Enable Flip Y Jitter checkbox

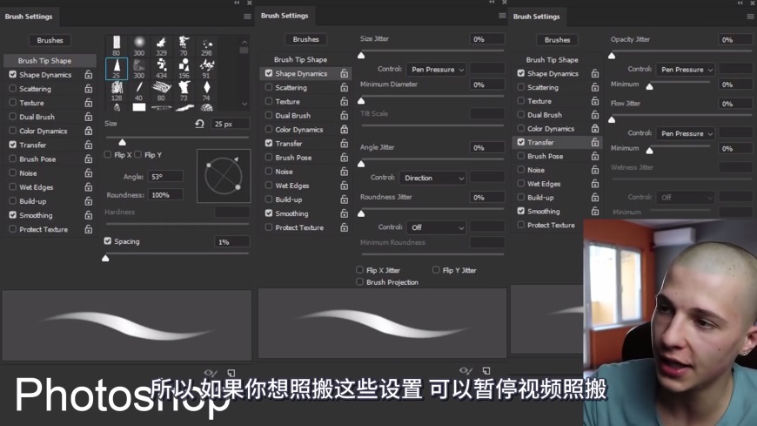click(436, 270)
